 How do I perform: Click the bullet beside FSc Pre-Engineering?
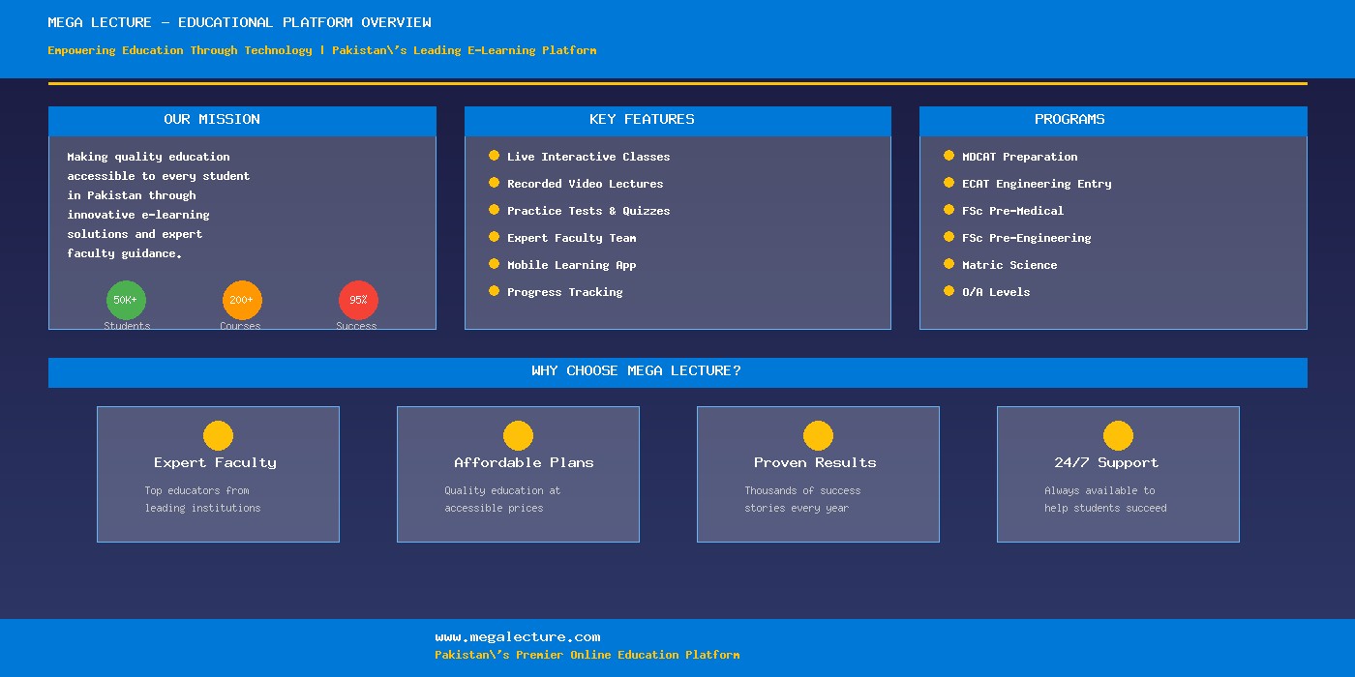pyautogui.click(x=948, y=237)
